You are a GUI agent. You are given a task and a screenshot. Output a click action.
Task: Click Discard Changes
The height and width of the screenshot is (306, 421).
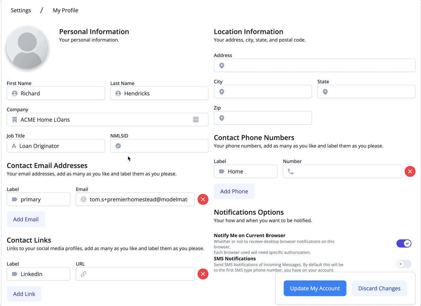pos(379,288)
